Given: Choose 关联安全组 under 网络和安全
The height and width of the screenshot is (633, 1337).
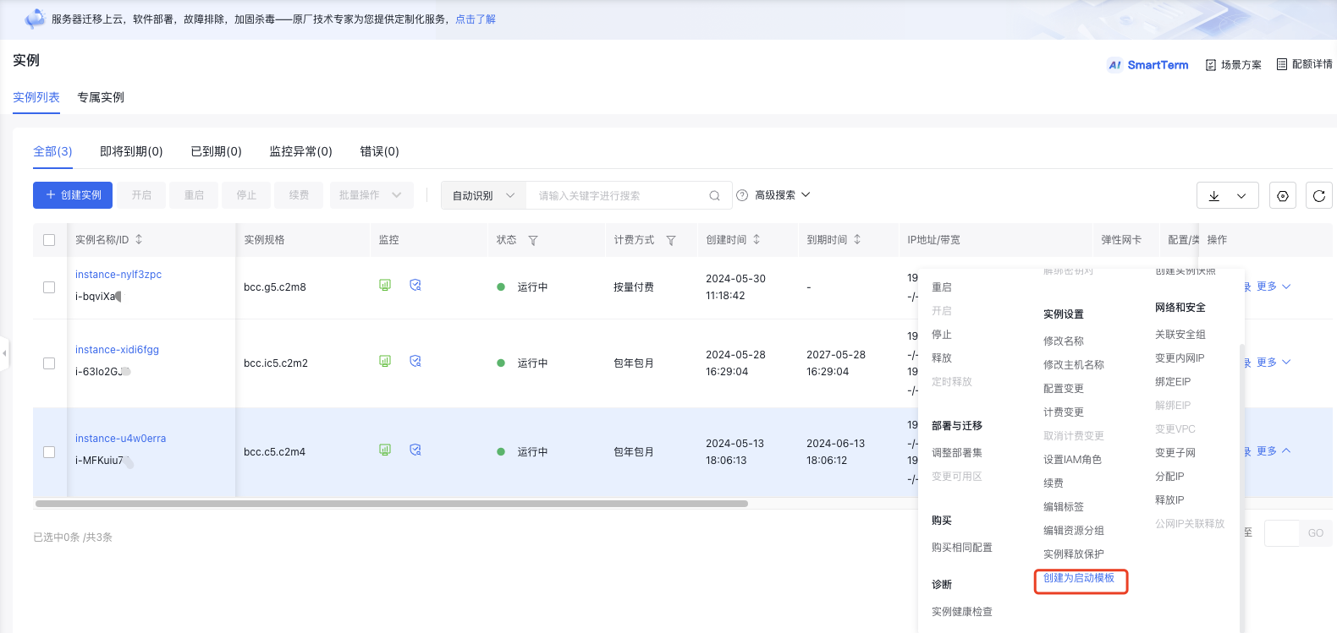Looking at the screenshot, I should tap(1180, 335).
